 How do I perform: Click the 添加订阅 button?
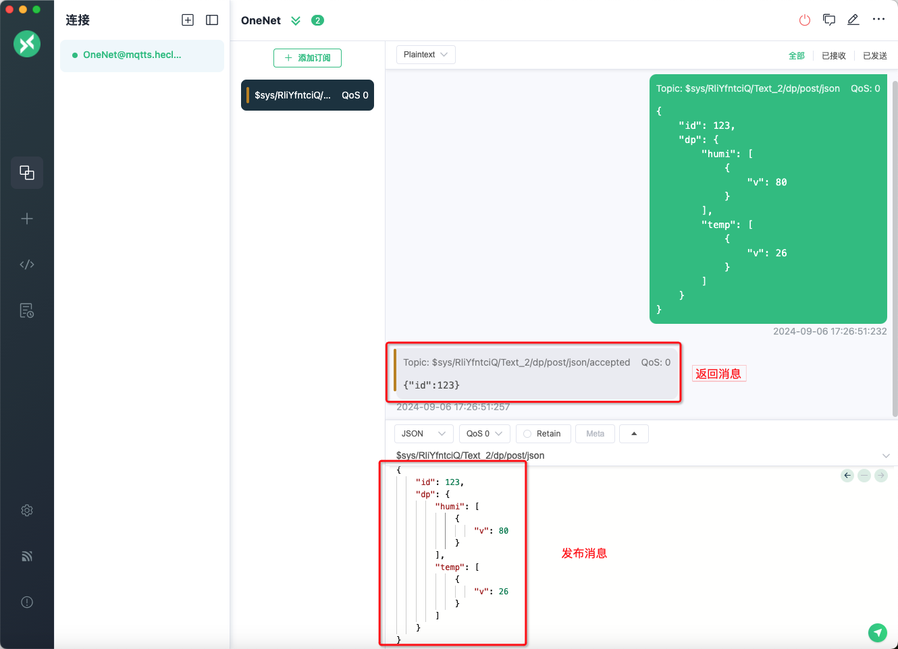[x=307, y=58]
